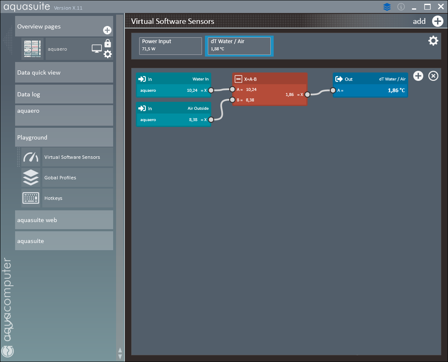Image resolution: width=448 pixels, height=362 pixels.
Task: Click the 'add' label in the header
Action: [419, 21]
